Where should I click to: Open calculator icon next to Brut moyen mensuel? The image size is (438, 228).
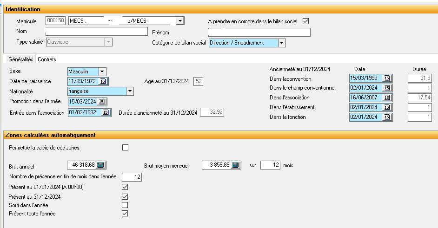[x=236, y=165]
